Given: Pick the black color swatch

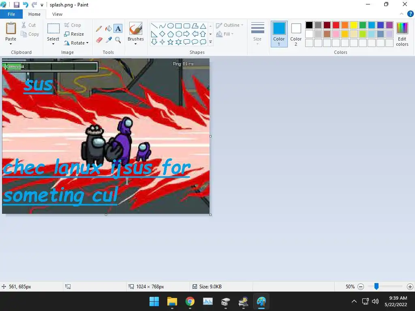Looking at the screenshot, I should [309, 25].
